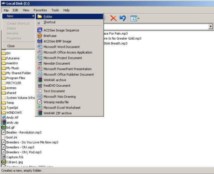The height and width of the screenshot is (174, 214).
Task: Click the red Delete X toolbar icon
Action: pyautogui.click(x=114, y=18)
